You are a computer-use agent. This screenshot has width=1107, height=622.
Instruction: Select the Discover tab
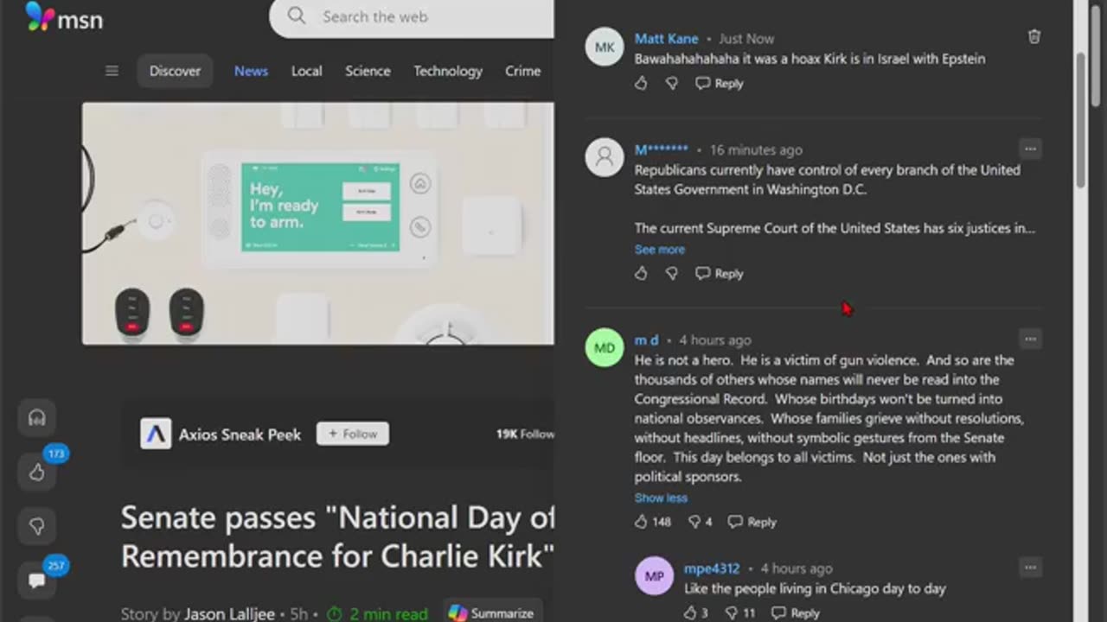pyautogui.click(x=175, y=71)
